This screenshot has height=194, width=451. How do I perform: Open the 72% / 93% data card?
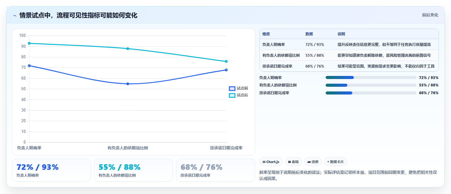(52, 170)
